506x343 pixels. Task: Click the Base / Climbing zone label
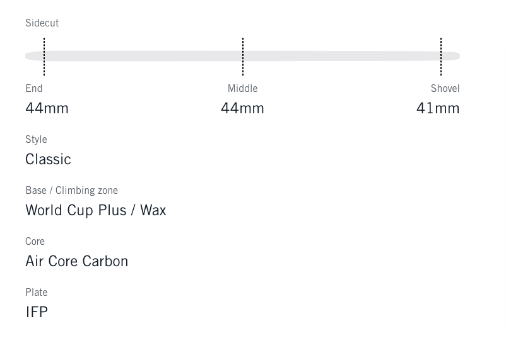[x=71, y=191]
